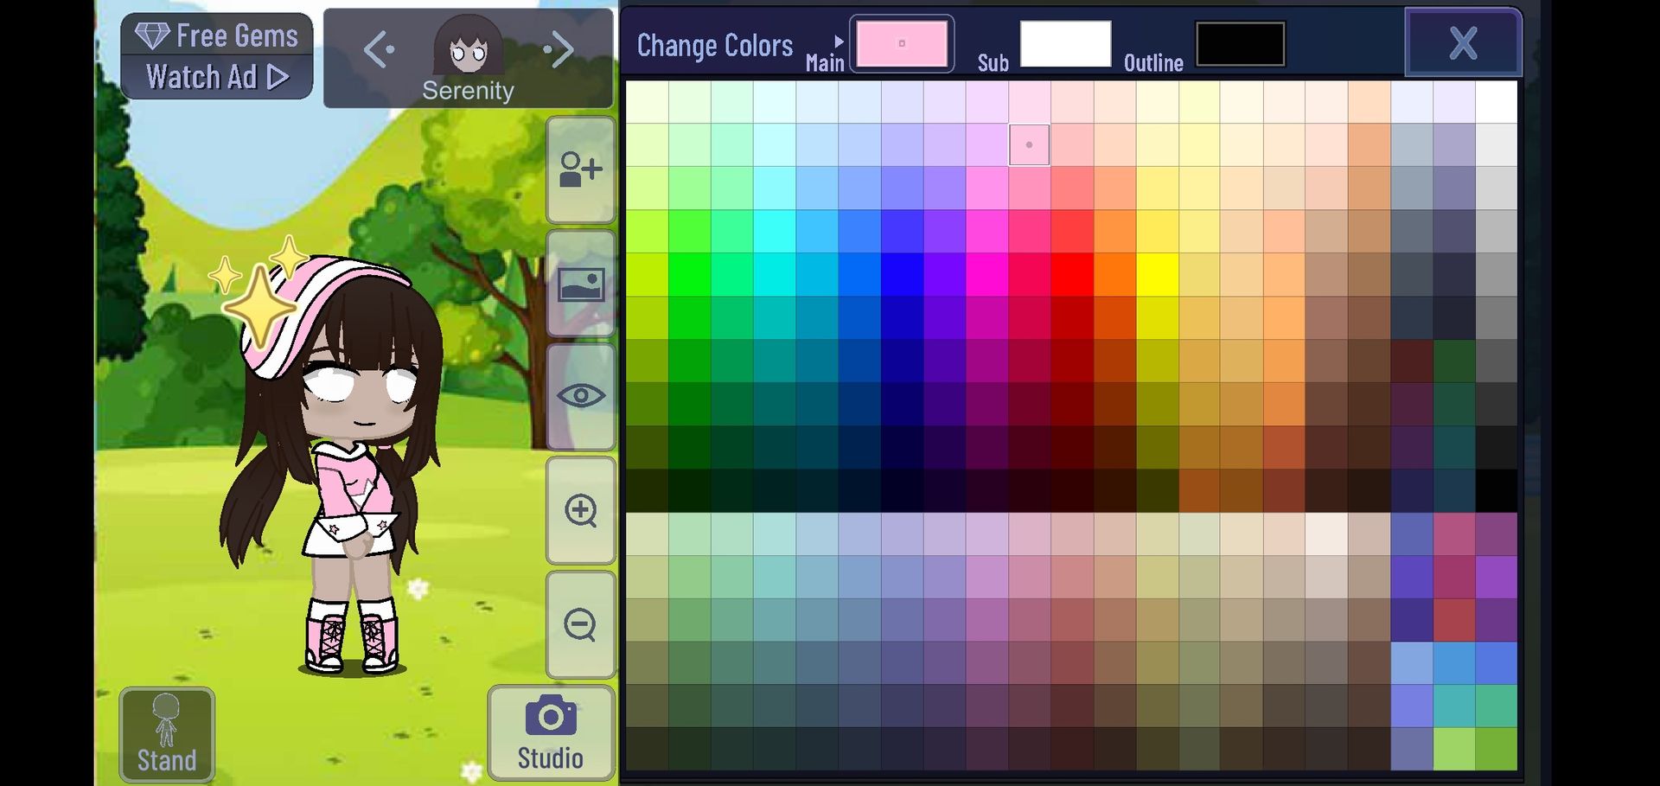Select the Sub white color slot
The width and height of the screenshot is (1660, 786).
coord(1065,43)
